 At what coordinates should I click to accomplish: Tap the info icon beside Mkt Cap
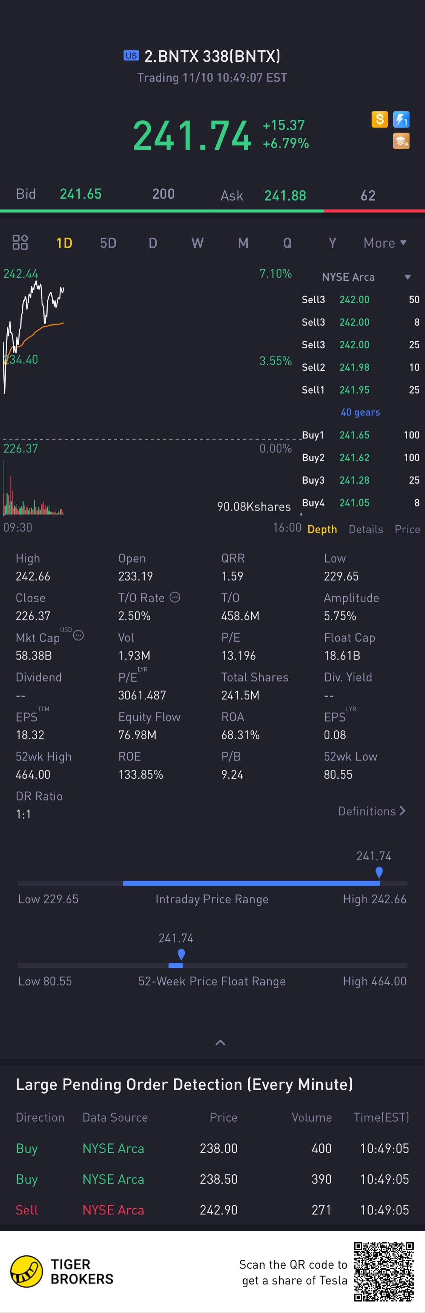click(x=79, y=635)
